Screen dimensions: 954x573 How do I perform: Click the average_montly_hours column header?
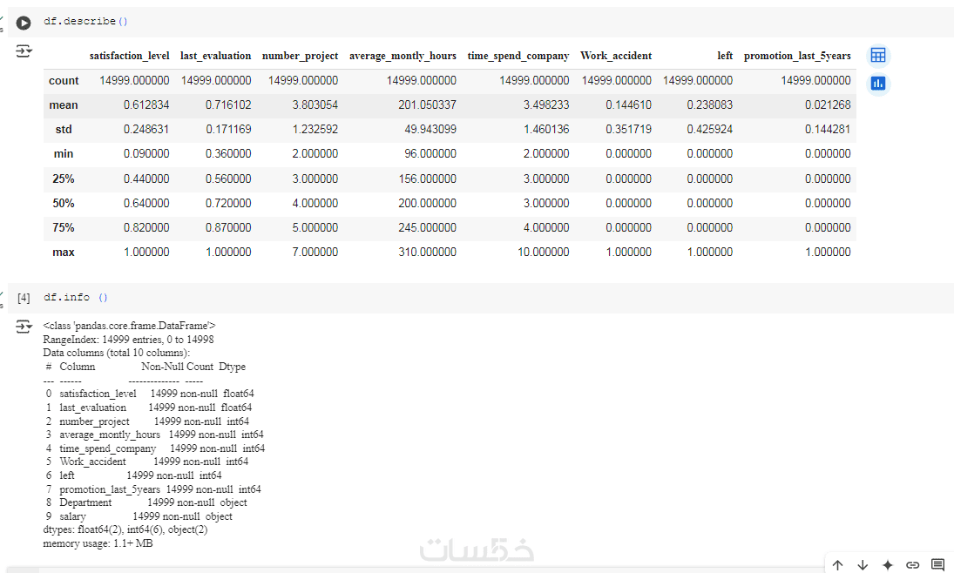tap(403, 56)
